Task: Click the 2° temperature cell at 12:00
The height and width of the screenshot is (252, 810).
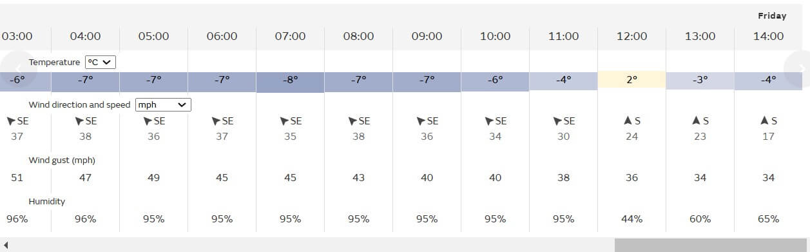Action: [x=632, y=80]
